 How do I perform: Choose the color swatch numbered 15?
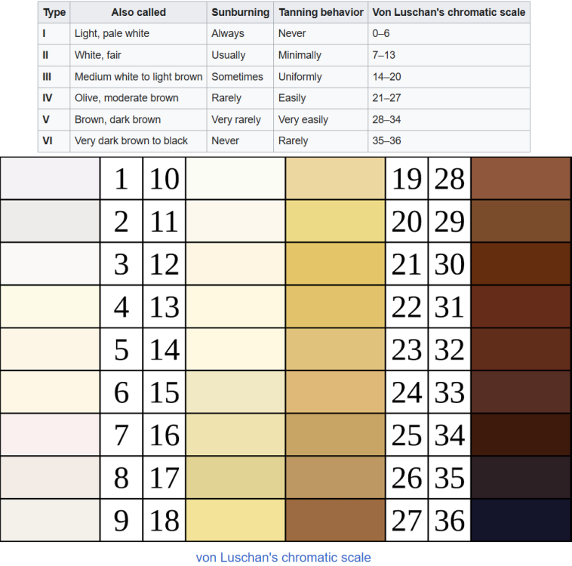click(x=235, y=392)
